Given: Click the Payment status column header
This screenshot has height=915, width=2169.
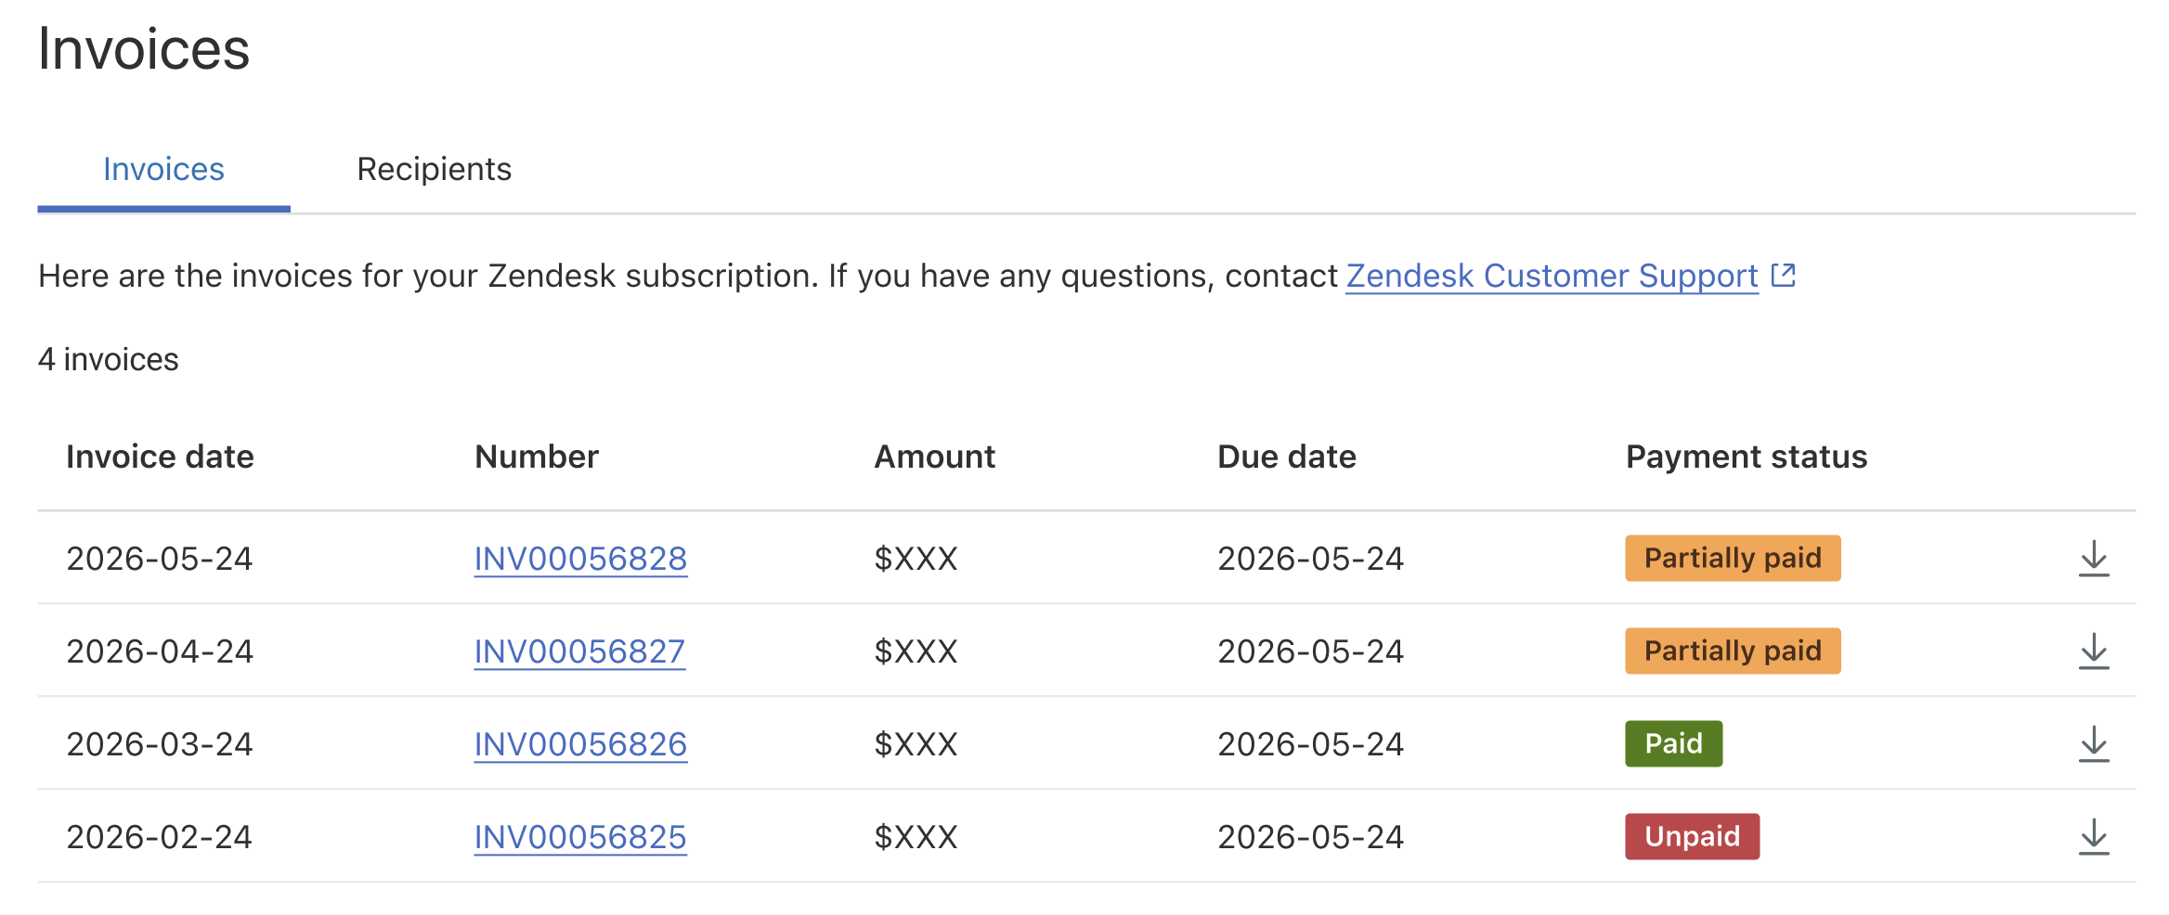Looking at the screenshot, I should (1746, 457).
